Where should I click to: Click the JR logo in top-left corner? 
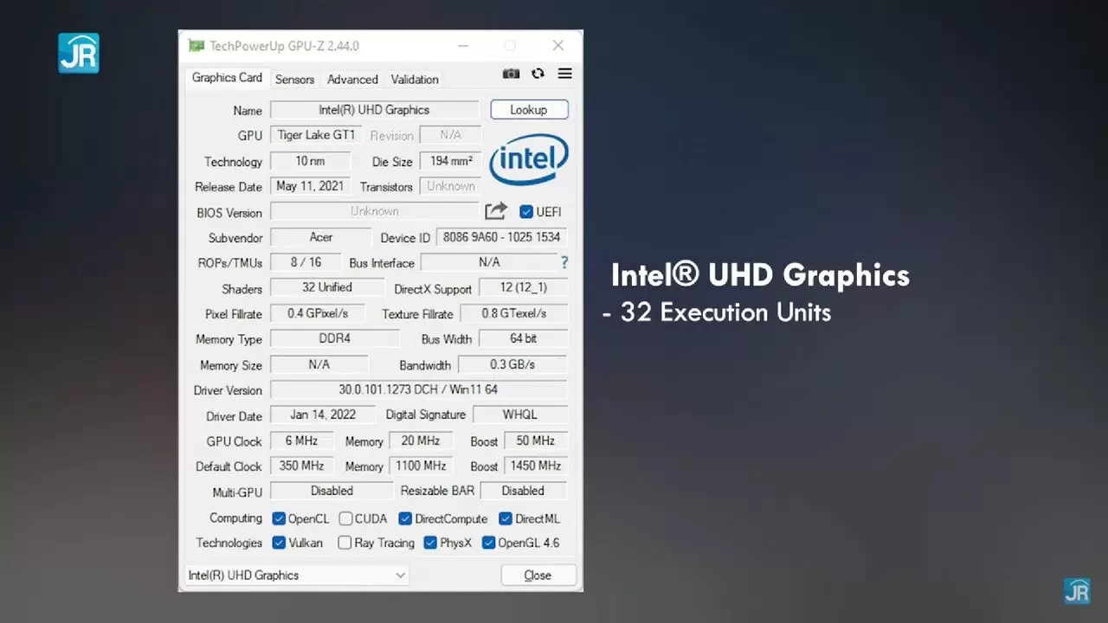coord(79,53)
